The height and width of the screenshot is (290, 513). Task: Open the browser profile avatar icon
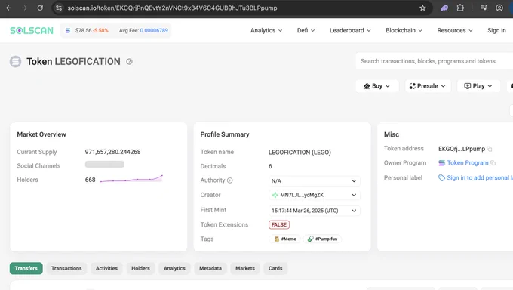coord(499,8)
